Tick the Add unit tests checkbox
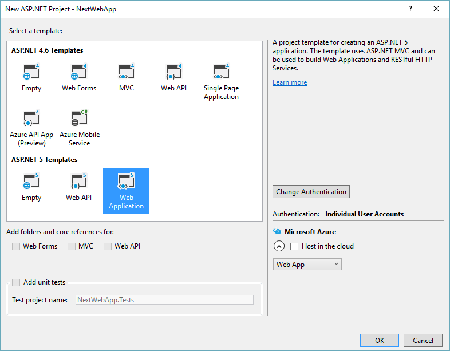The image size is (450, 351). click(16, 282)
